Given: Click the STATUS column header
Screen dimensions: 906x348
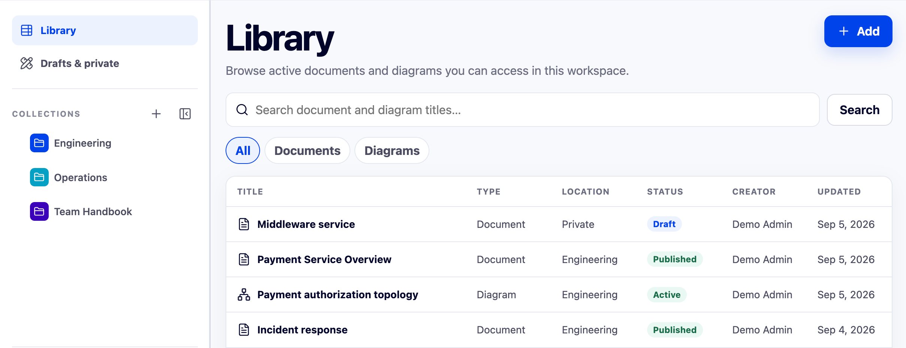Looking at the screenshot, I should click(x=665, y=192).
